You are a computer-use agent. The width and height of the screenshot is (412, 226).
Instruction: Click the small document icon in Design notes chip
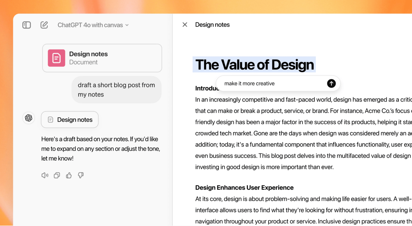coord(50,120)
